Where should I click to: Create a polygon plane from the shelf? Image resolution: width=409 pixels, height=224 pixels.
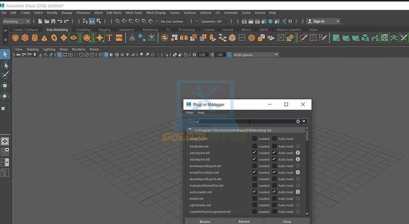coord(64,38)
